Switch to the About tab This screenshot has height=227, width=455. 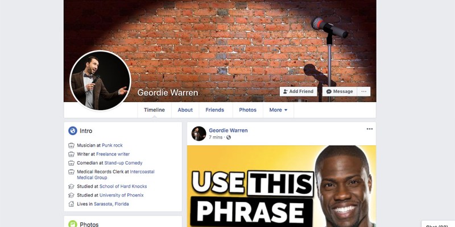185,110
